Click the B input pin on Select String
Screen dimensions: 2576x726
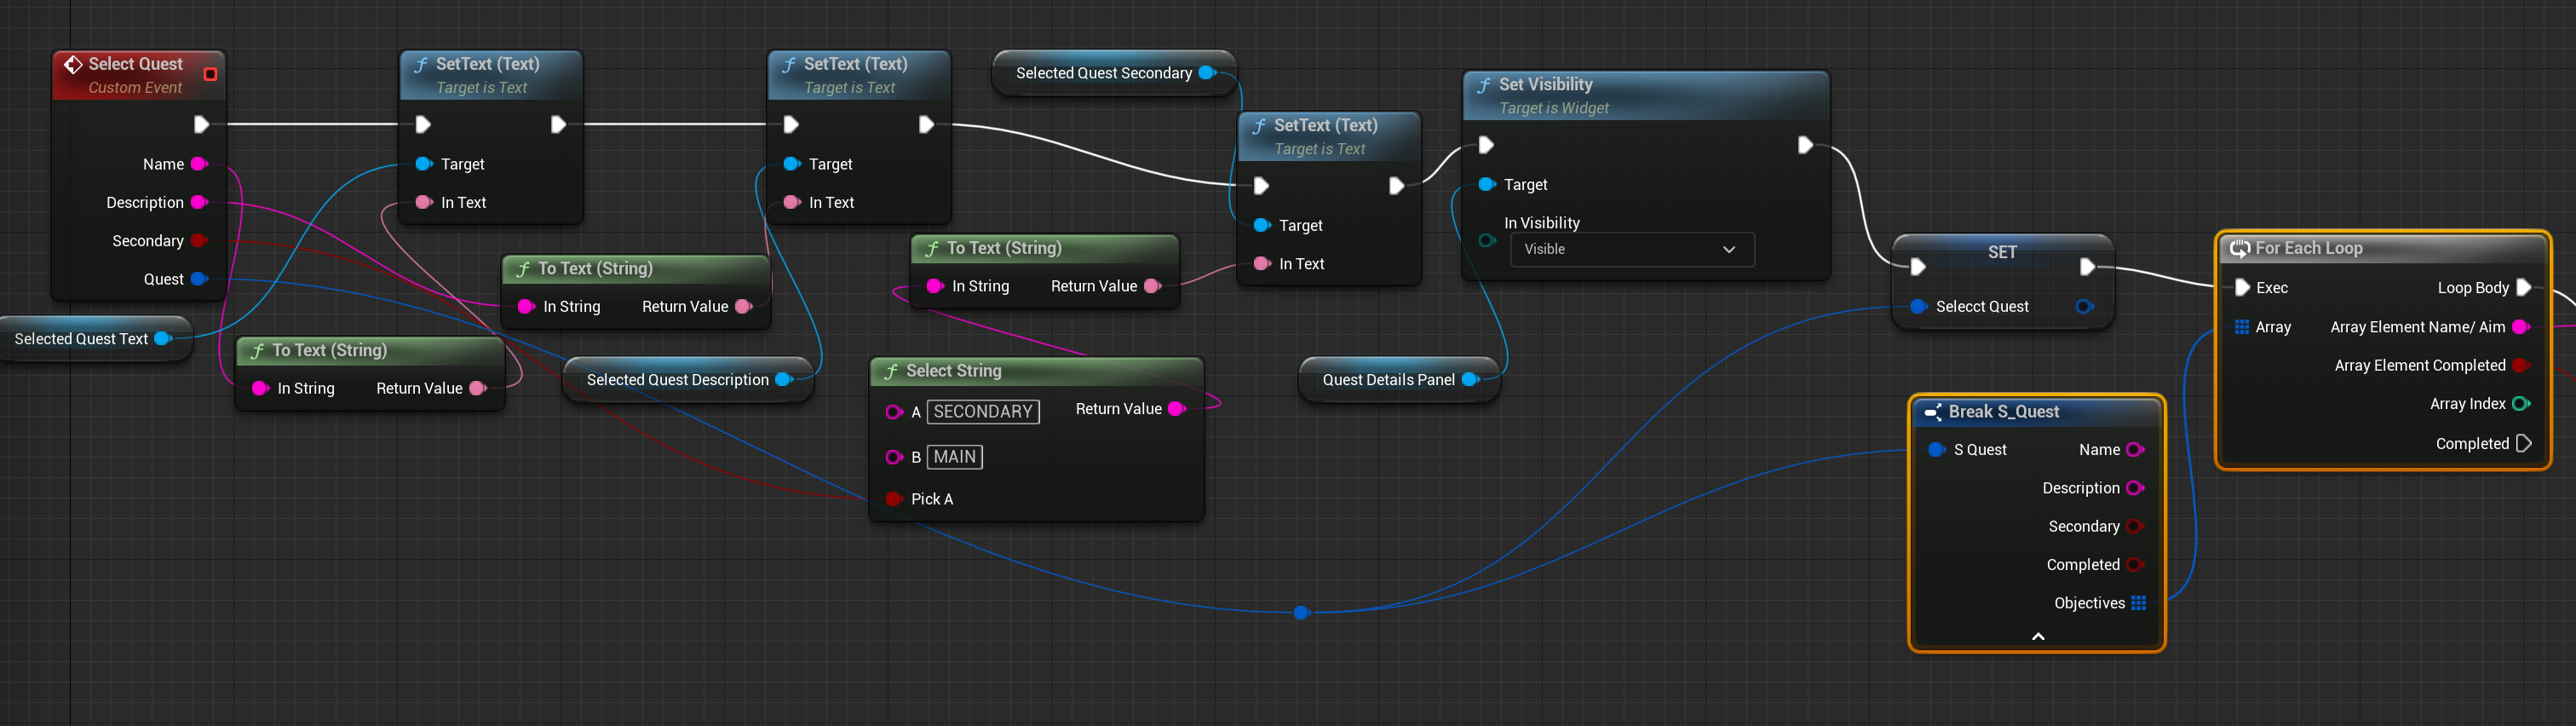[893, 457]
